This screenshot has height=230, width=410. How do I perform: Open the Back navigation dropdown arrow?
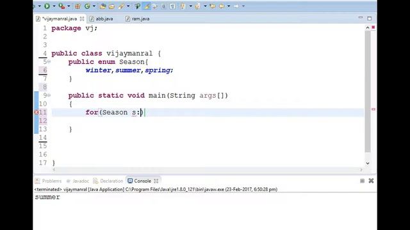tap(229, 6)
